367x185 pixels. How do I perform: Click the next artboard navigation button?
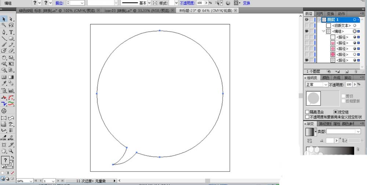[x=58, y=181]
